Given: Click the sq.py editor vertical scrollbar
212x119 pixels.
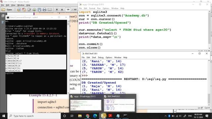Looking at the screenshot, I should (x=209, y=30).
